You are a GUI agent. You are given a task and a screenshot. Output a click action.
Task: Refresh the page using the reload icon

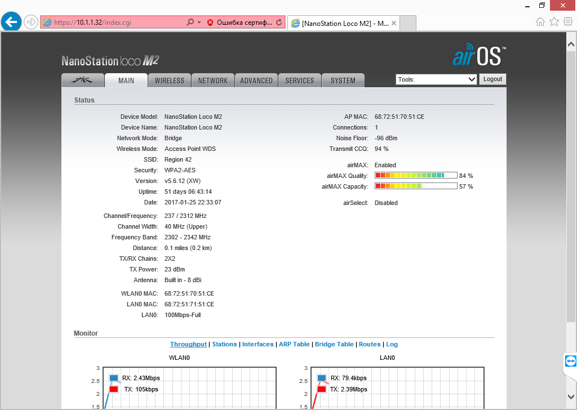[x=278, y=23]
